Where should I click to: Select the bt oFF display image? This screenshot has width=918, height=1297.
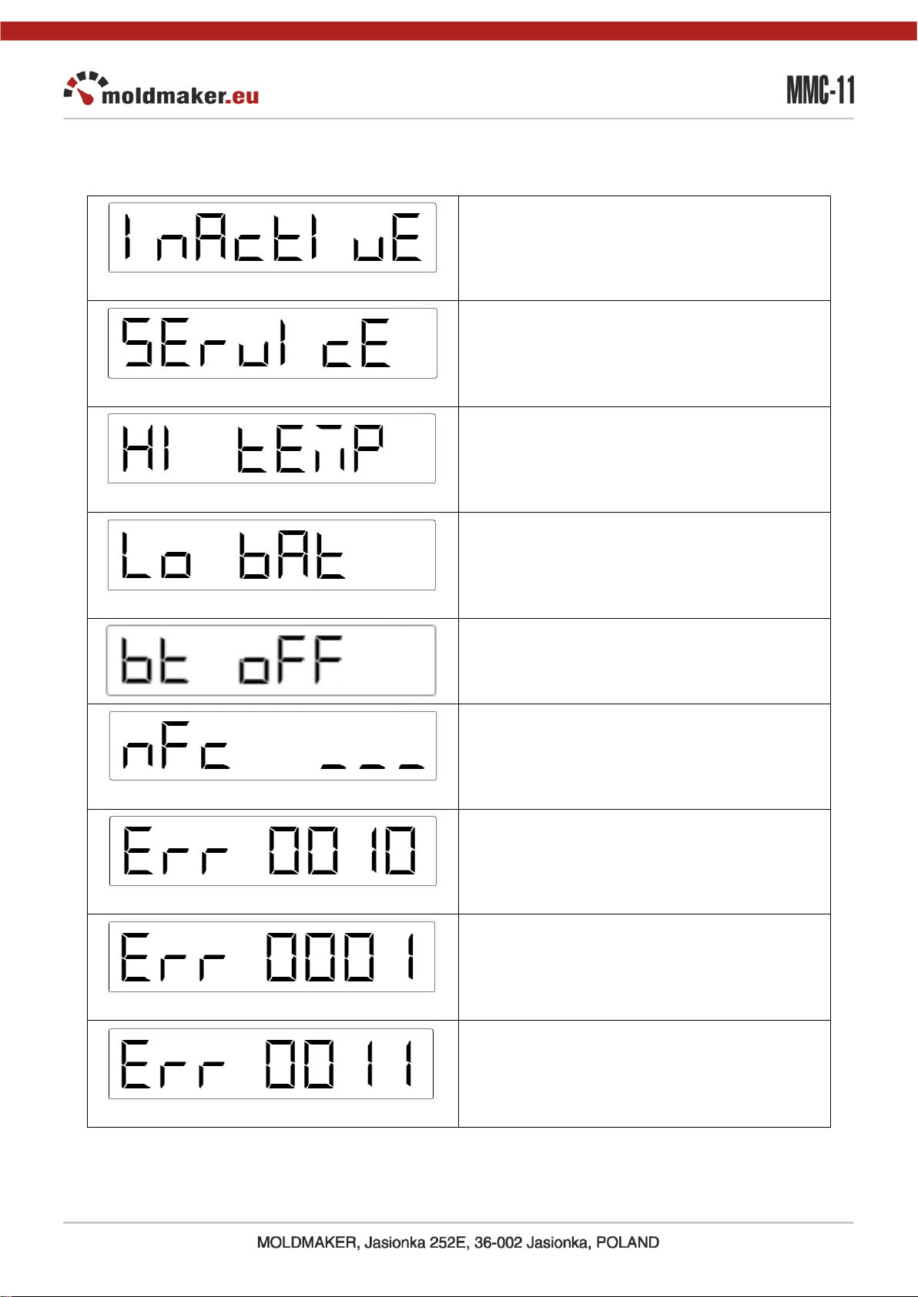[x=271, y=660]
